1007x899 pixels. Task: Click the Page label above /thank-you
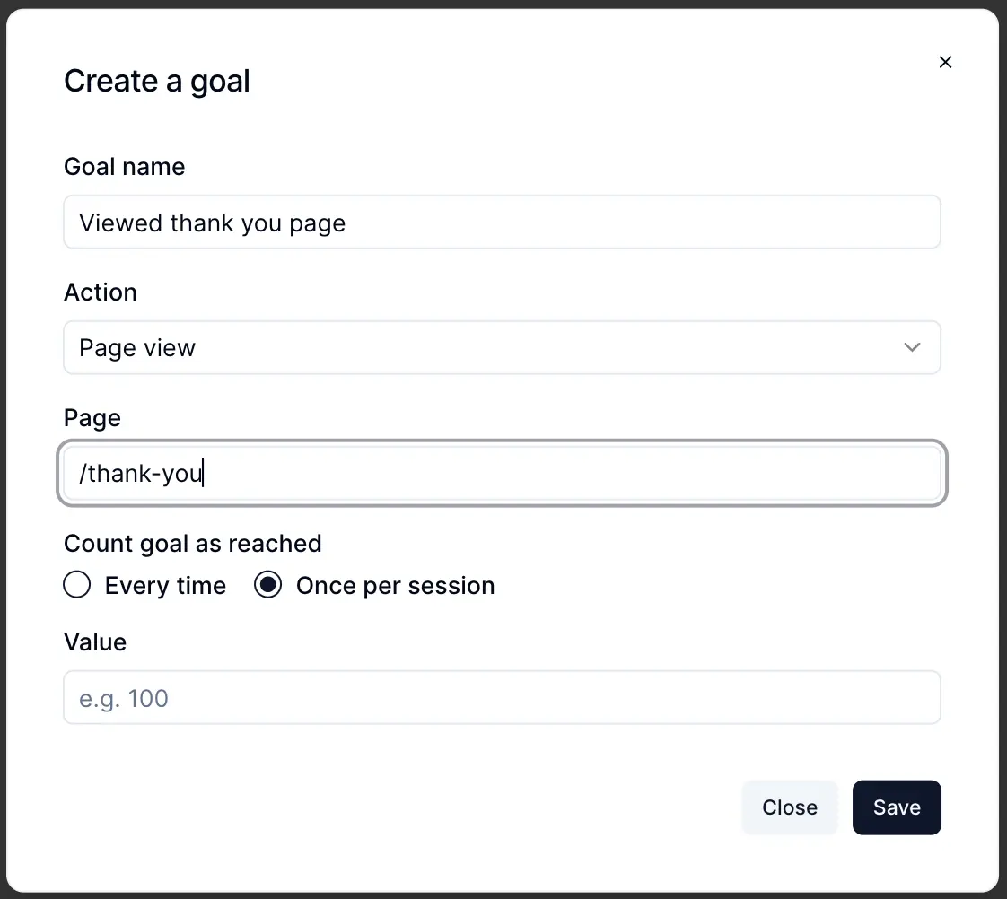(x=92, y=417)
